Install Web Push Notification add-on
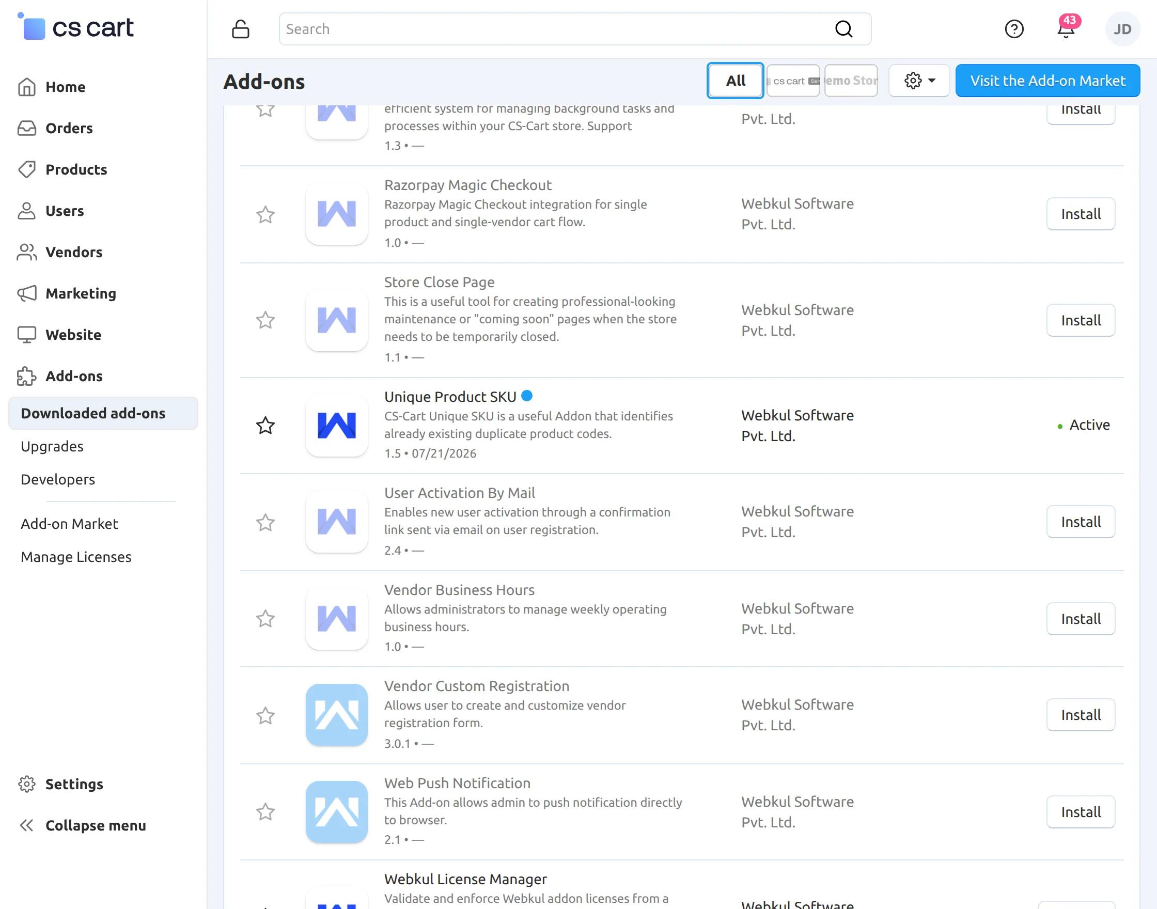The image size is (1157, 909). pos(1081,811)
